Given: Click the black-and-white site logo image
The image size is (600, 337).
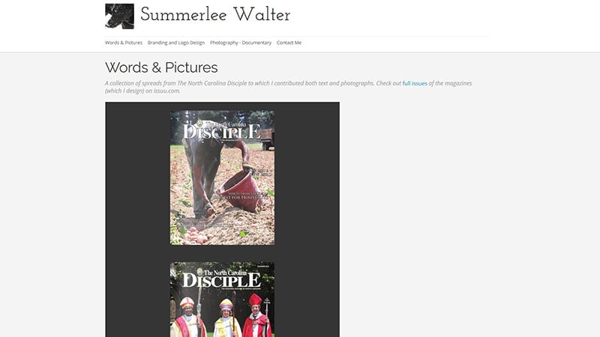Looking at the screenshot, I should (x=119, y=16).
